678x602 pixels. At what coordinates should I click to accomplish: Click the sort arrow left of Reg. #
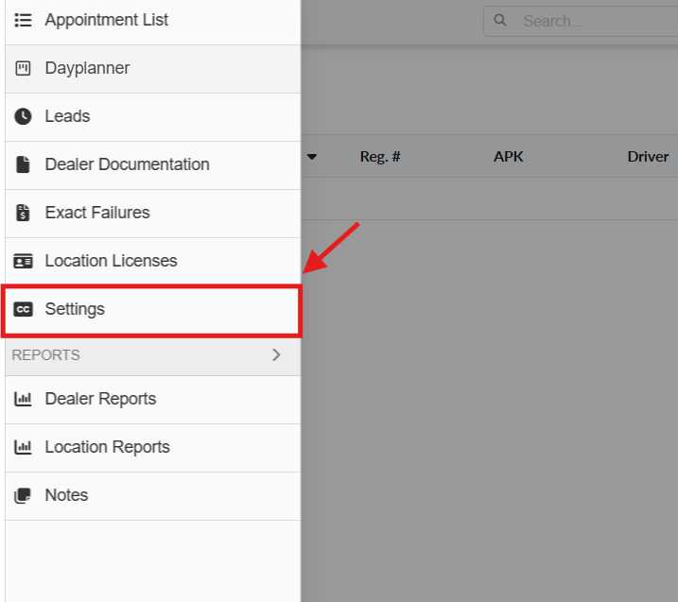click(311, 157)
